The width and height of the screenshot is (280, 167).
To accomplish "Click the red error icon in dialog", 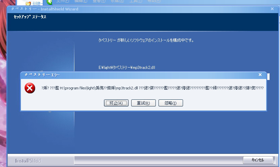I will pyautogui.click(x=30, y=88).
